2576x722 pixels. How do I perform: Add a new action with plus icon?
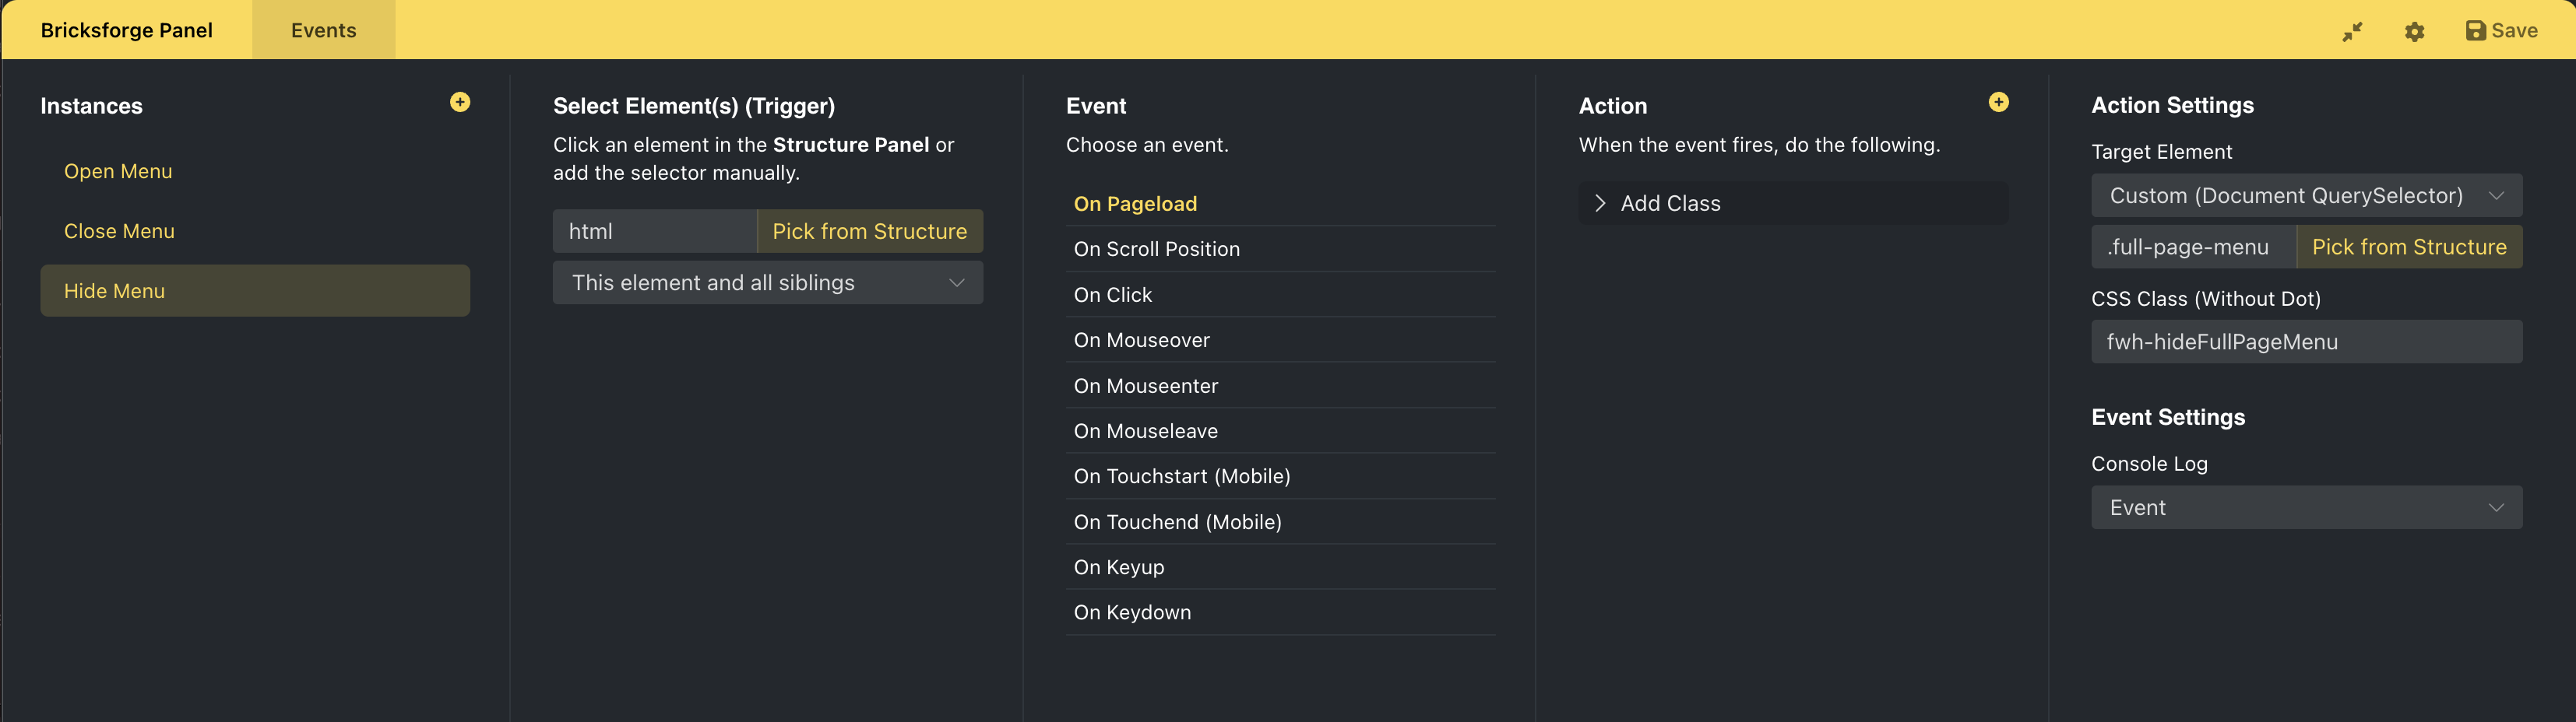(x=1998, y=102)
